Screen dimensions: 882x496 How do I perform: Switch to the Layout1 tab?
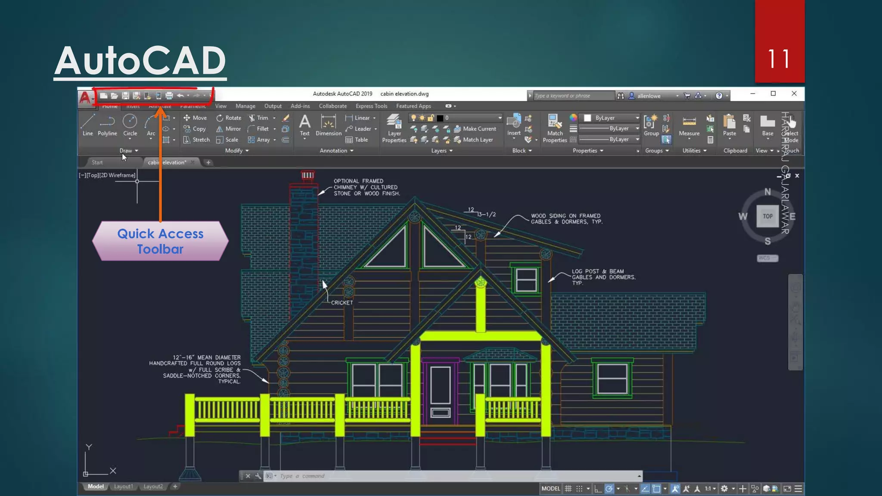pyautogui.click(x=123, y=487)
